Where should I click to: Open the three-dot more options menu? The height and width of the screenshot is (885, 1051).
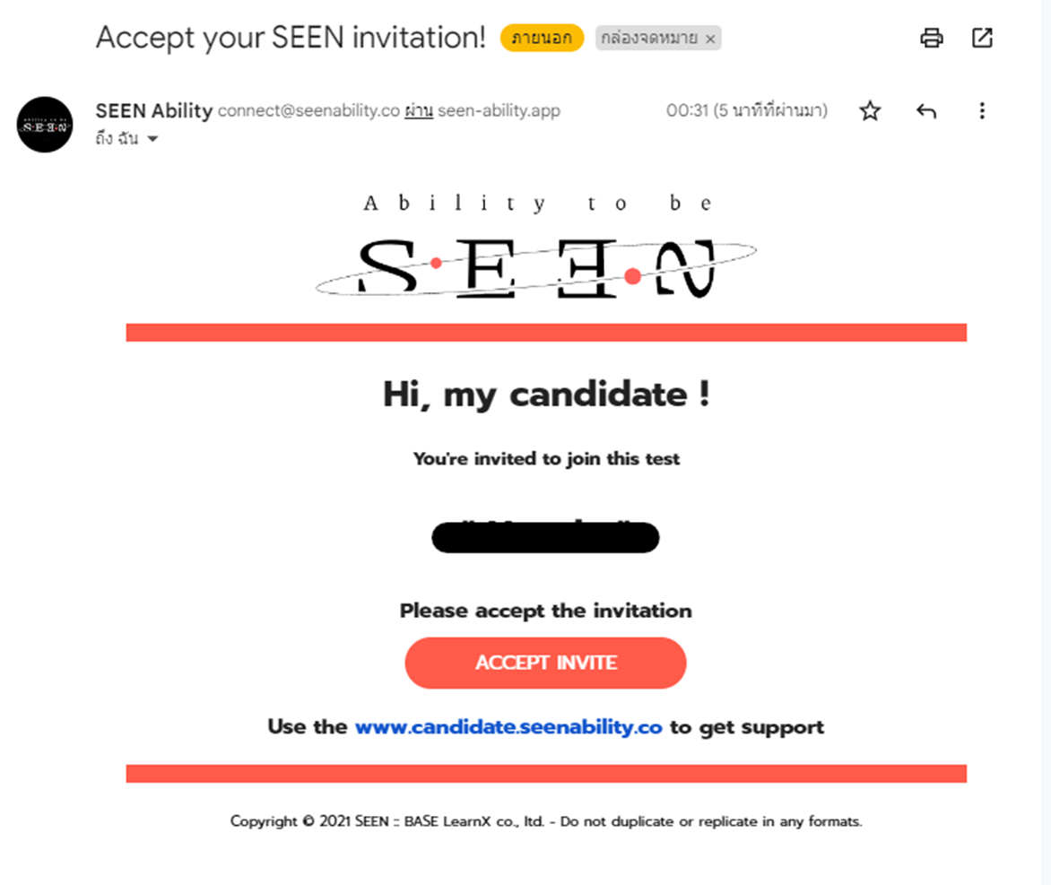[982, 110]
